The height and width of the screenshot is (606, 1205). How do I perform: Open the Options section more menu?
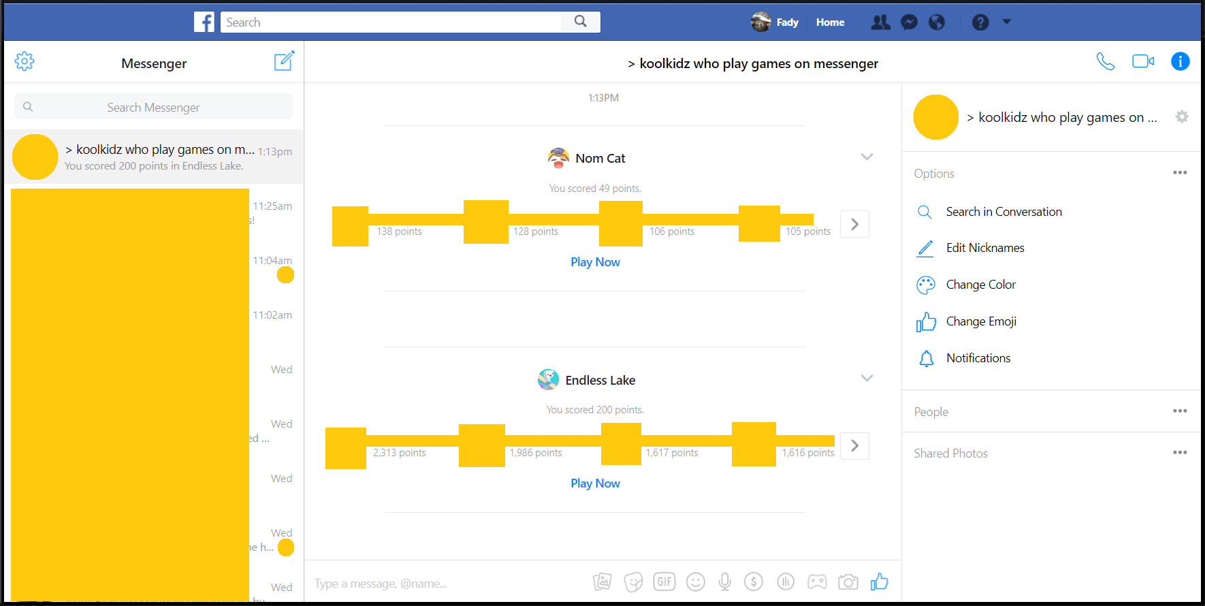[1180, 172]
